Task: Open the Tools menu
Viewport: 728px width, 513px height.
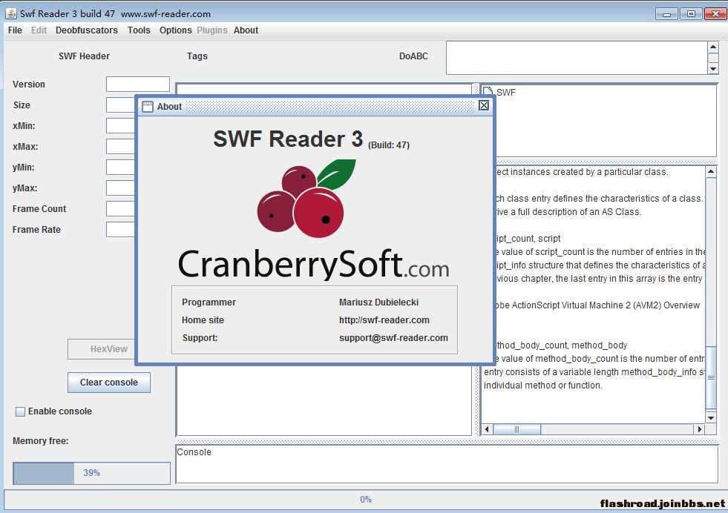Action: (x=139, y=30)
